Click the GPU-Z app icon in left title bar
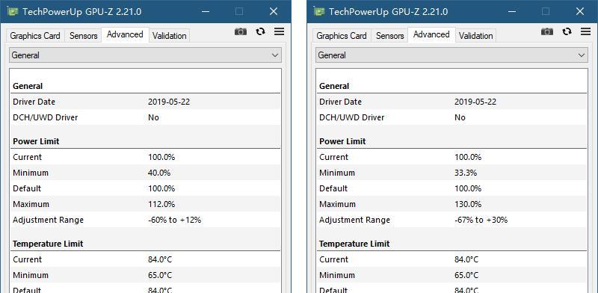Viewport: 598px width, 293px height. [x=13, y=11]
